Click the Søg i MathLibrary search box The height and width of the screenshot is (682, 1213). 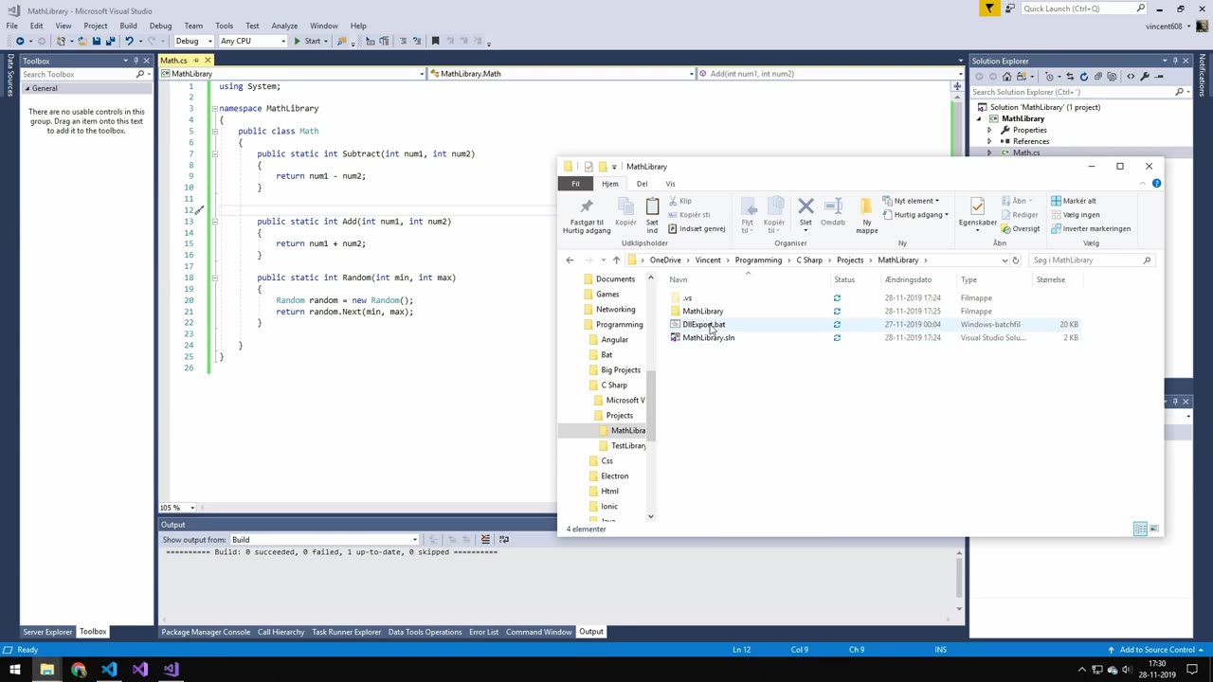tap(1090, 260)
